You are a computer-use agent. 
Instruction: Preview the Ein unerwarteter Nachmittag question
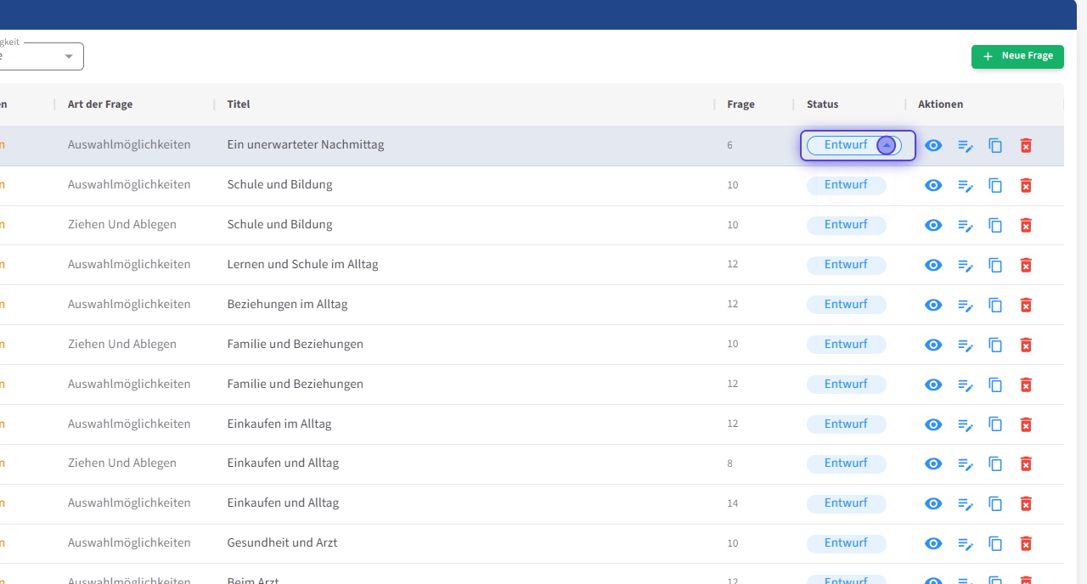click(933, 146)
